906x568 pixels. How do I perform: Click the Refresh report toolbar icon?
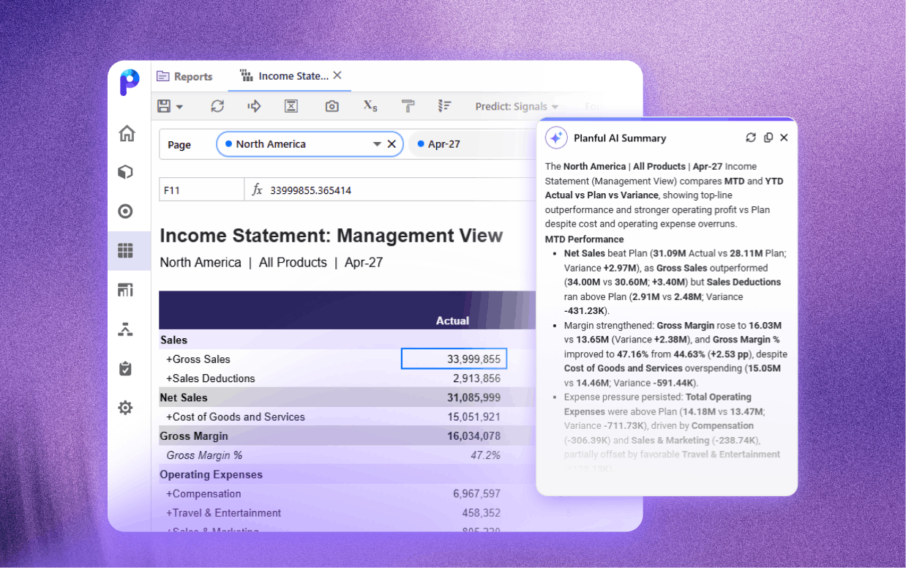tap(217, 106)
